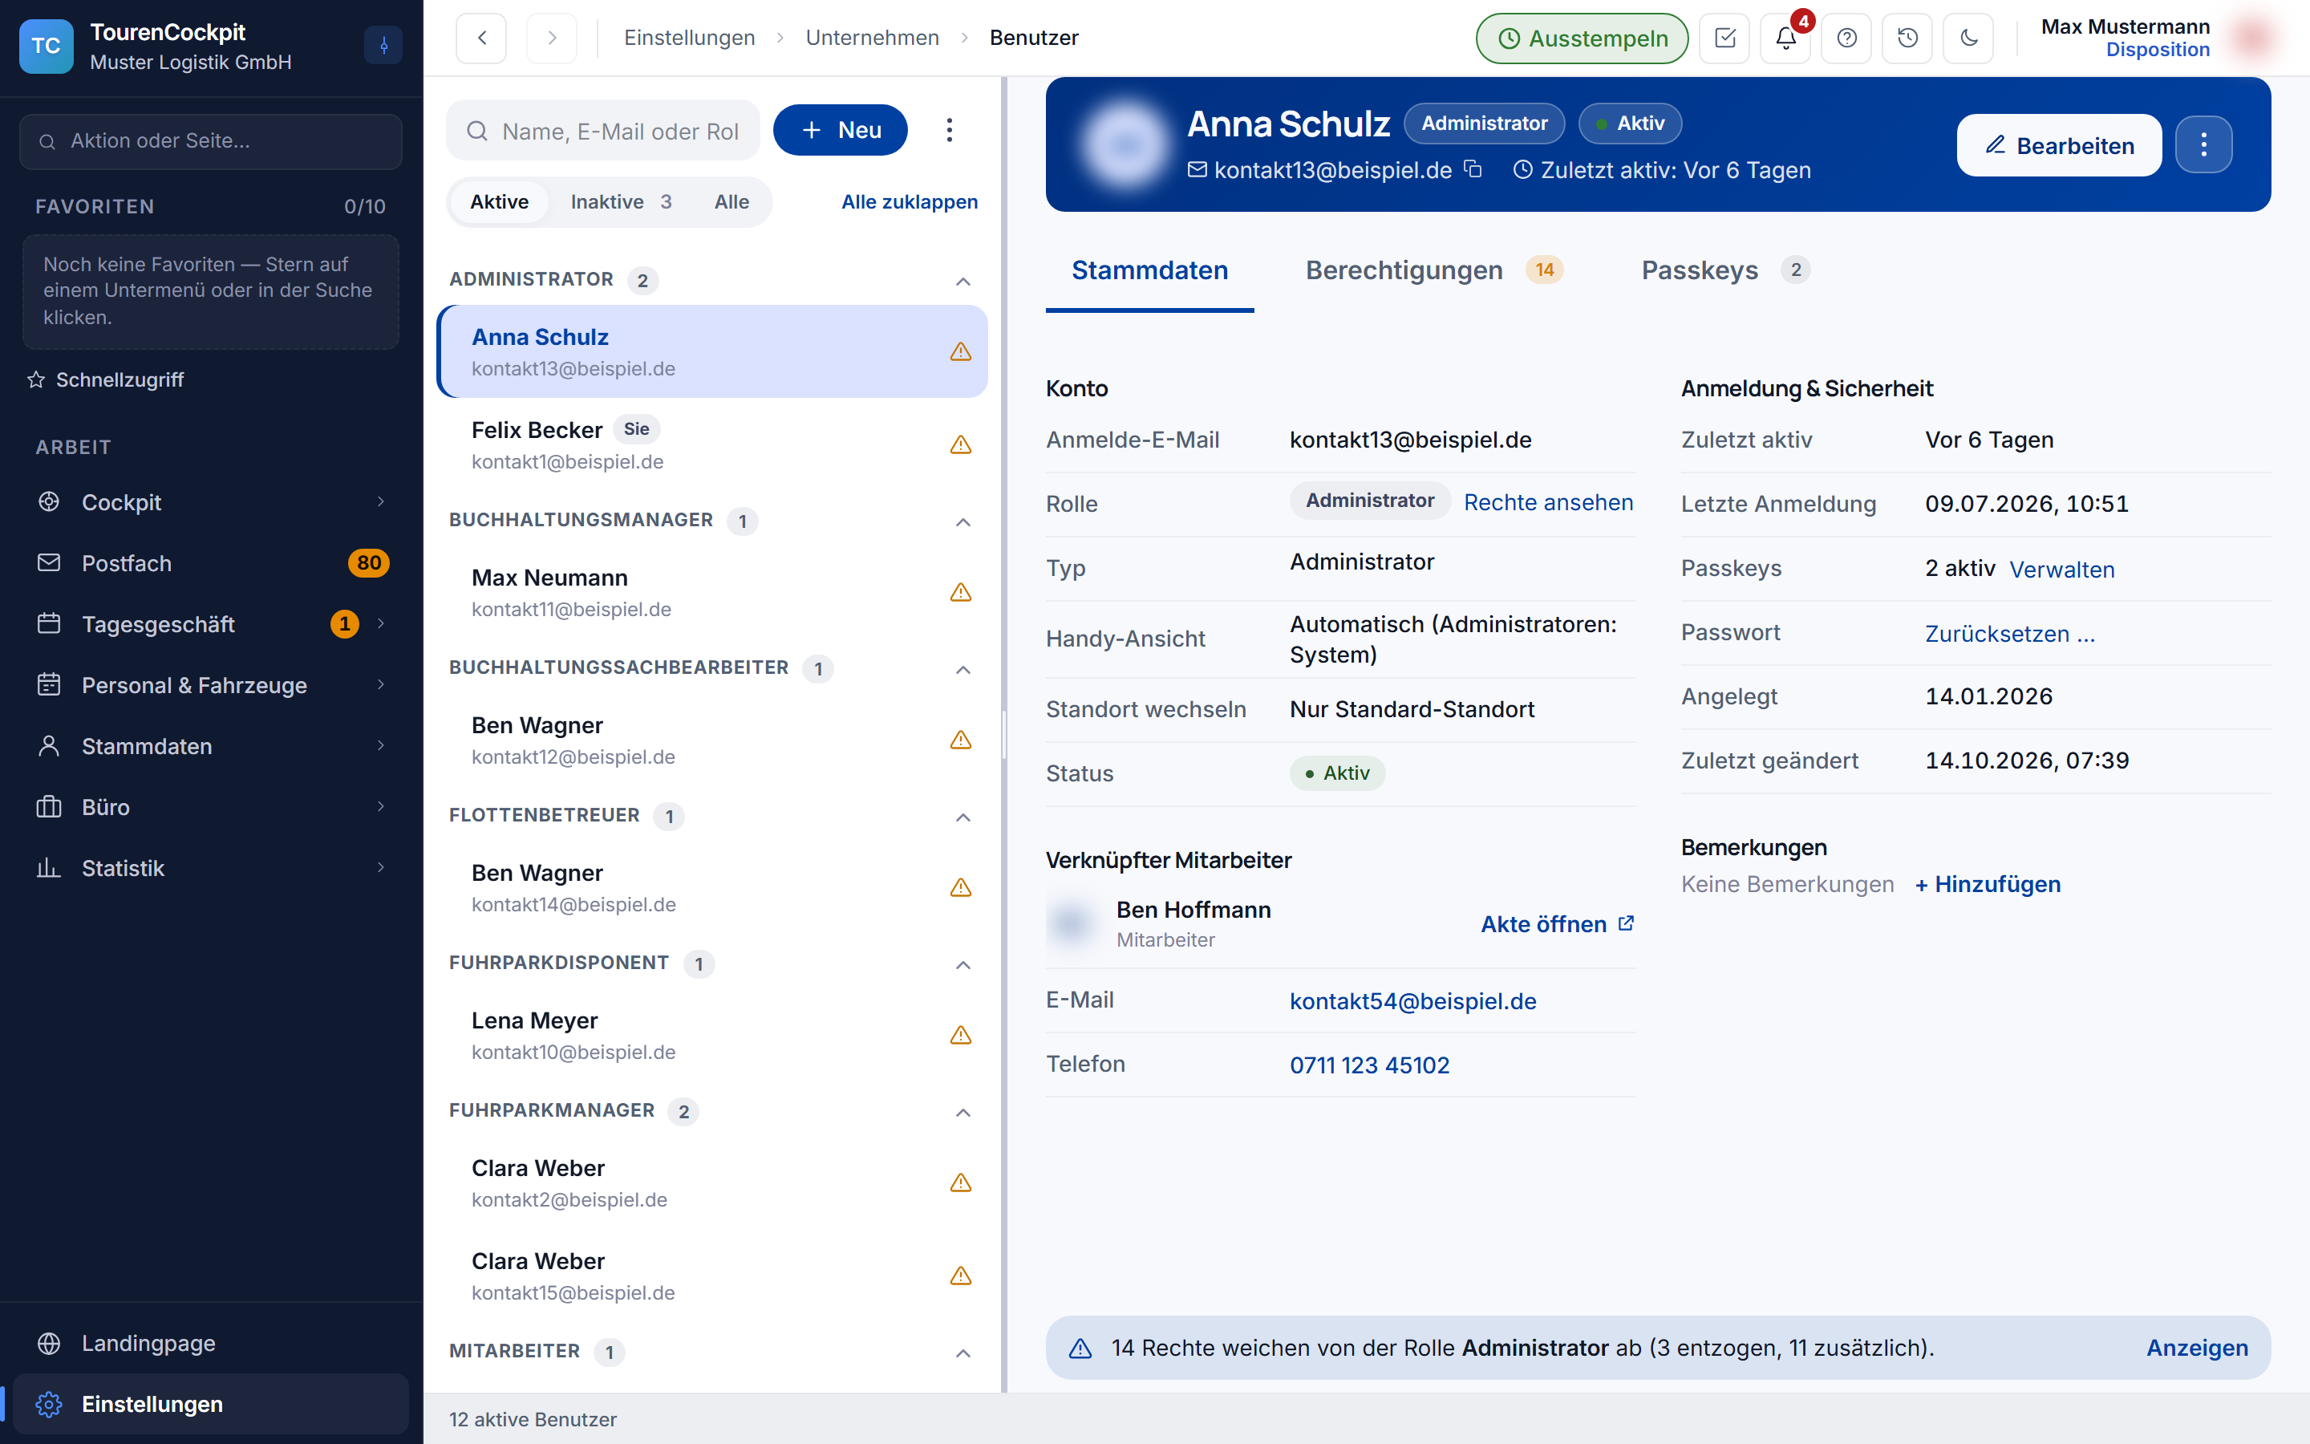2310x1444 pixels.
Task: Click the Rechte ansehen link
Action: (x=1548, y=502)
